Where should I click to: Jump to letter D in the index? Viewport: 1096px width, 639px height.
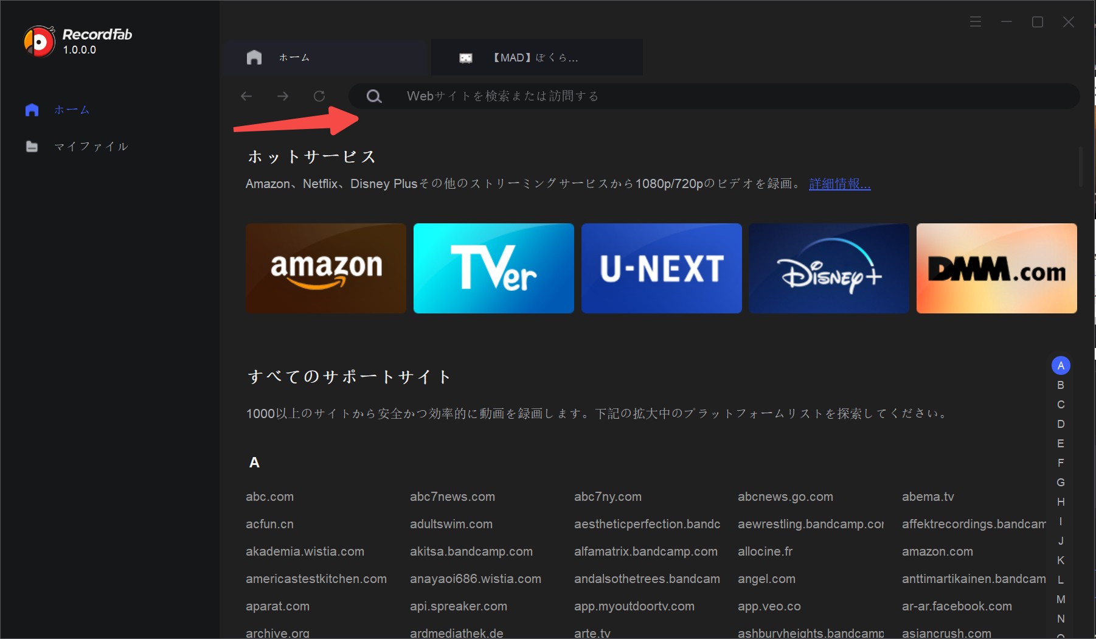pyautogui.click(x=1061, y=424)
